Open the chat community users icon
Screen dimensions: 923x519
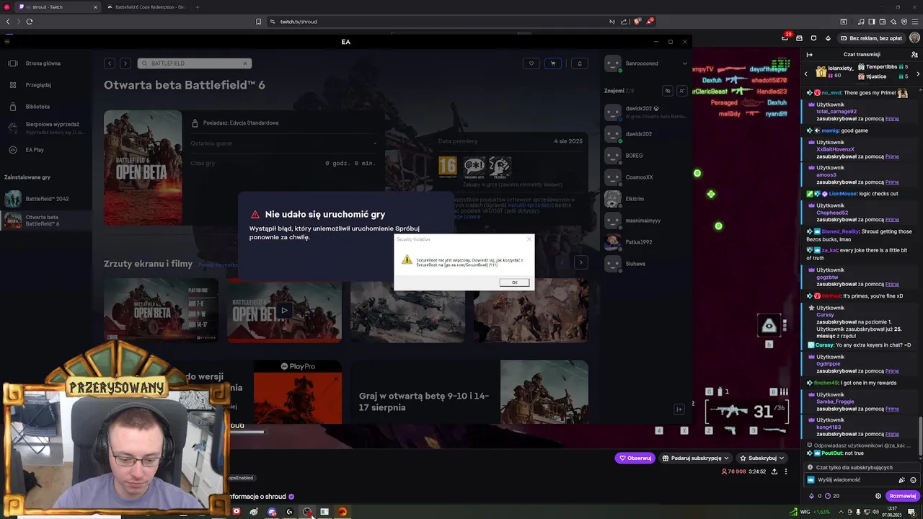(914, 55)
